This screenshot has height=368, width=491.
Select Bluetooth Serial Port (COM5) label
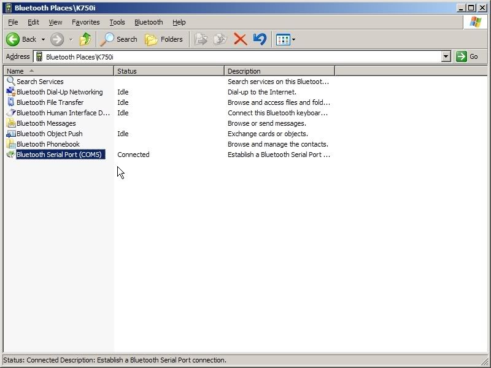pyautogui.click(x=60, y=155)
